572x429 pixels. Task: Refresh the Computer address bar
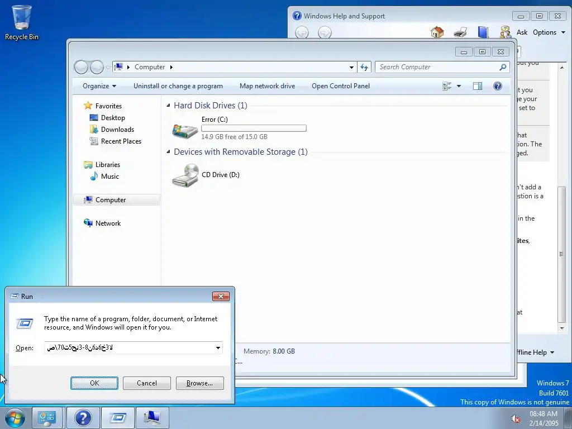(364, 67)
